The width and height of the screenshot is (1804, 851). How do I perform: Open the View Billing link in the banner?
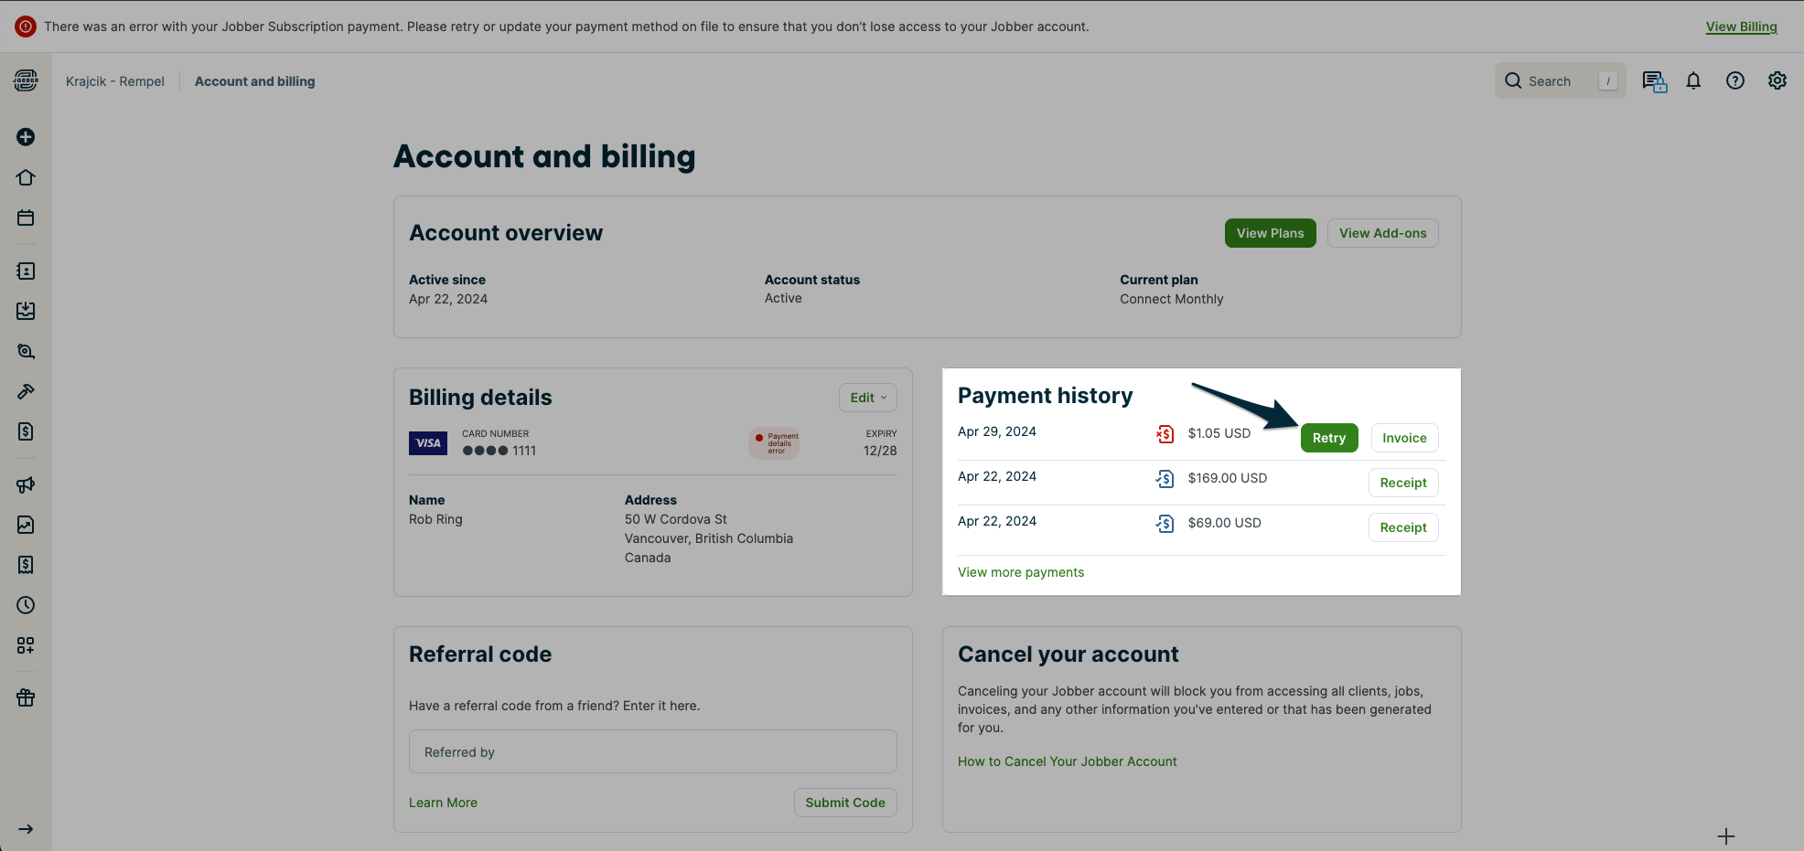(x=1740, y=26)
